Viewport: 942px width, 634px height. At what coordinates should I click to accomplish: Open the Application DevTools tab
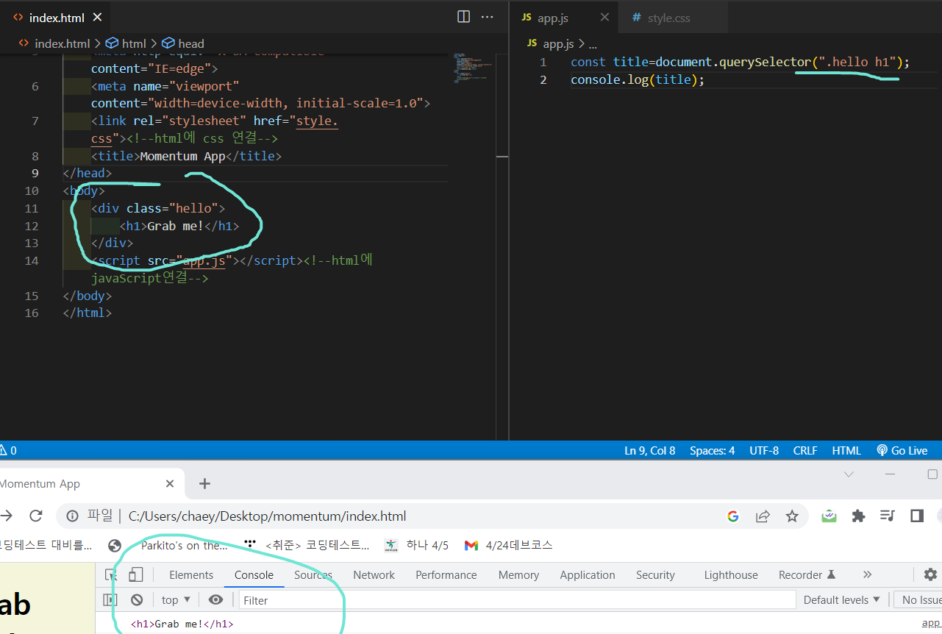pyautogui.click(x=588, y=575)
